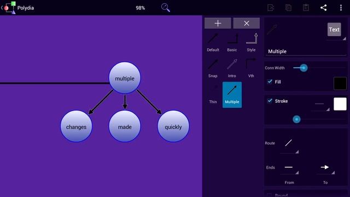350x197 pixels.
Task: Open the black Fill color swatch
Action: pos(340,84)
